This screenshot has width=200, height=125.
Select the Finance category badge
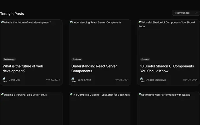coord(145,59)
